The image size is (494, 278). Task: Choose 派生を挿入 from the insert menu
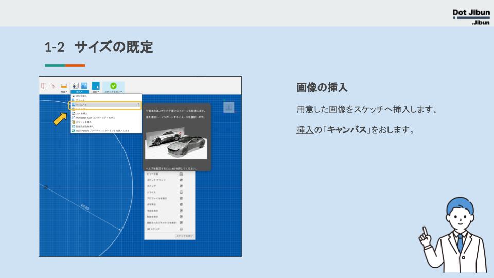pyautogui.click(x=106, y=96)
